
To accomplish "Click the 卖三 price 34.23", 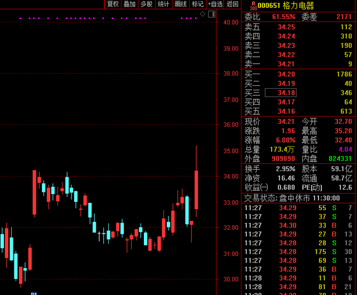I will 286,46.
